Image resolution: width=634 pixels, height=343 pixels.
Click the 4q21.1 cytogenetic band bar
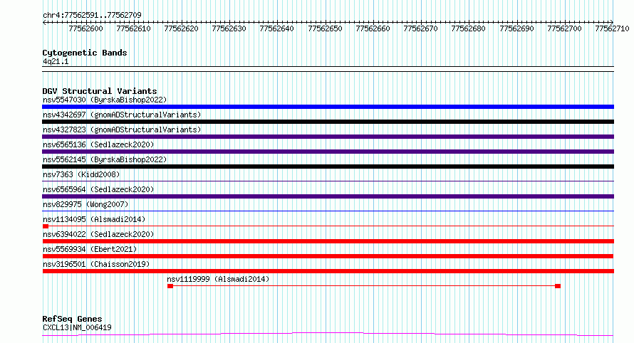click(328, 69)
